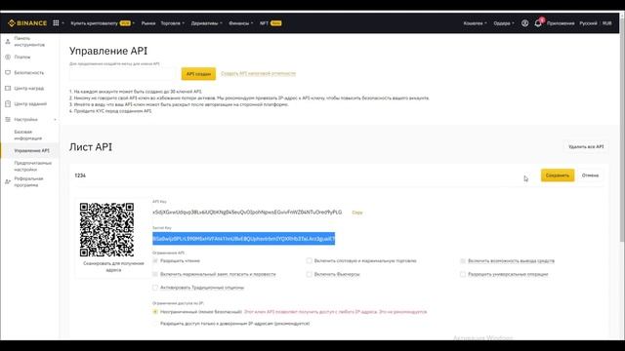Viewport: 625px width, 351px height.
Task: Switch the language selector
Action: pyautogui.click(x=588, y=23)
